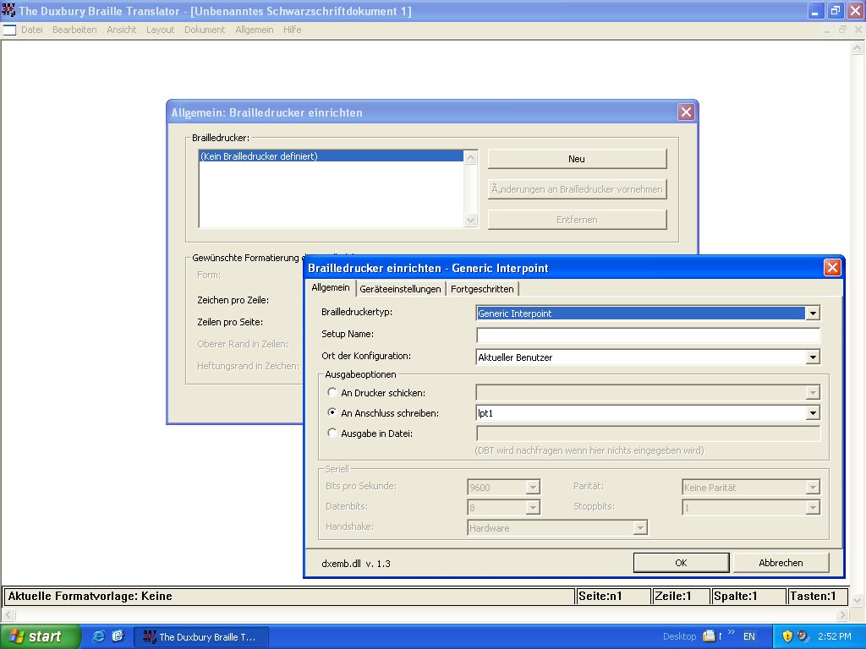Click the Entfernen button
This screenshot has width=866, height=649.
577,220
